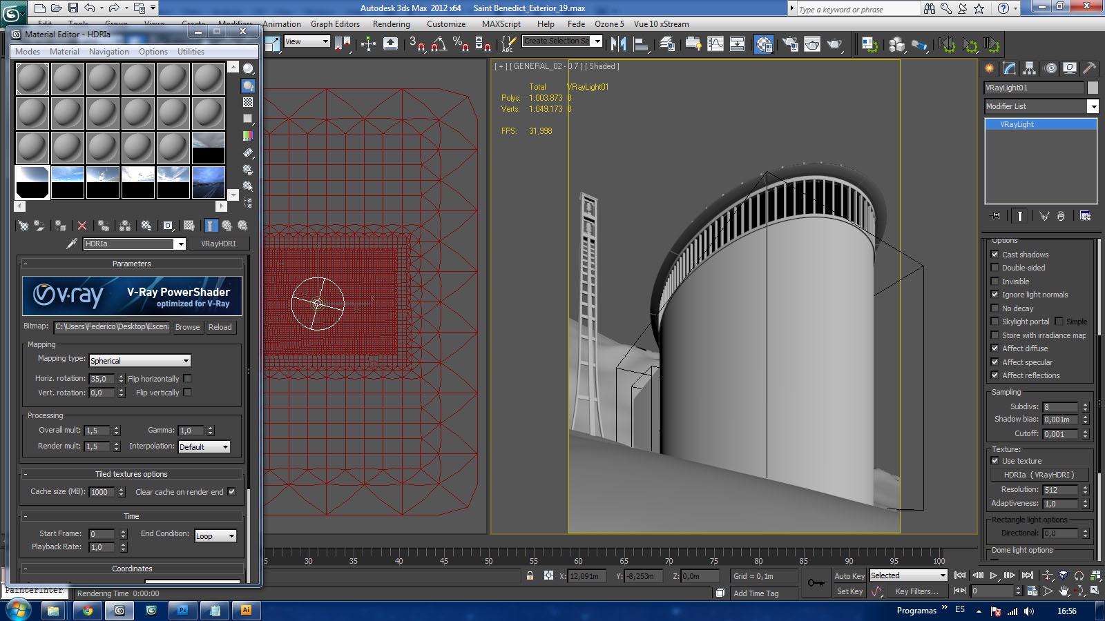Open End Condition Loop dropdown
Image resolution: width=1105 pixels, height=621 pixels.
(215, 535)
